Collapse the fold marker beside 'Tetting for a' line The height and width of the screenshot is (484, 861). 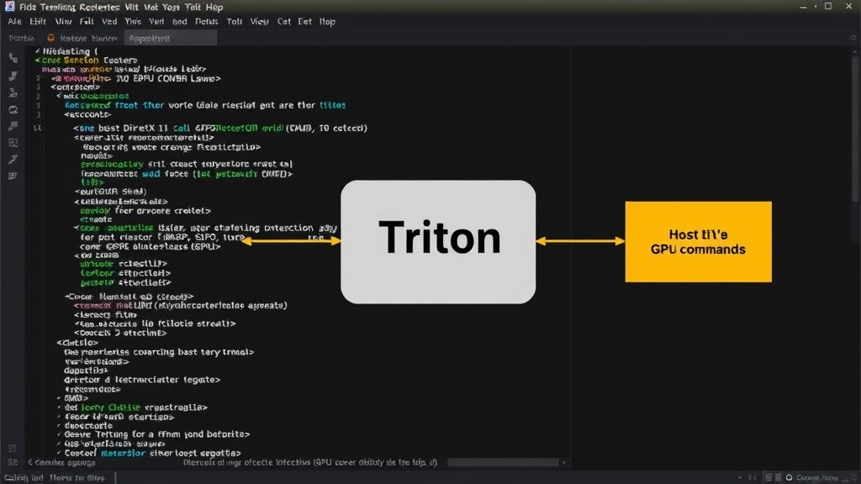(x=60, y=434)
